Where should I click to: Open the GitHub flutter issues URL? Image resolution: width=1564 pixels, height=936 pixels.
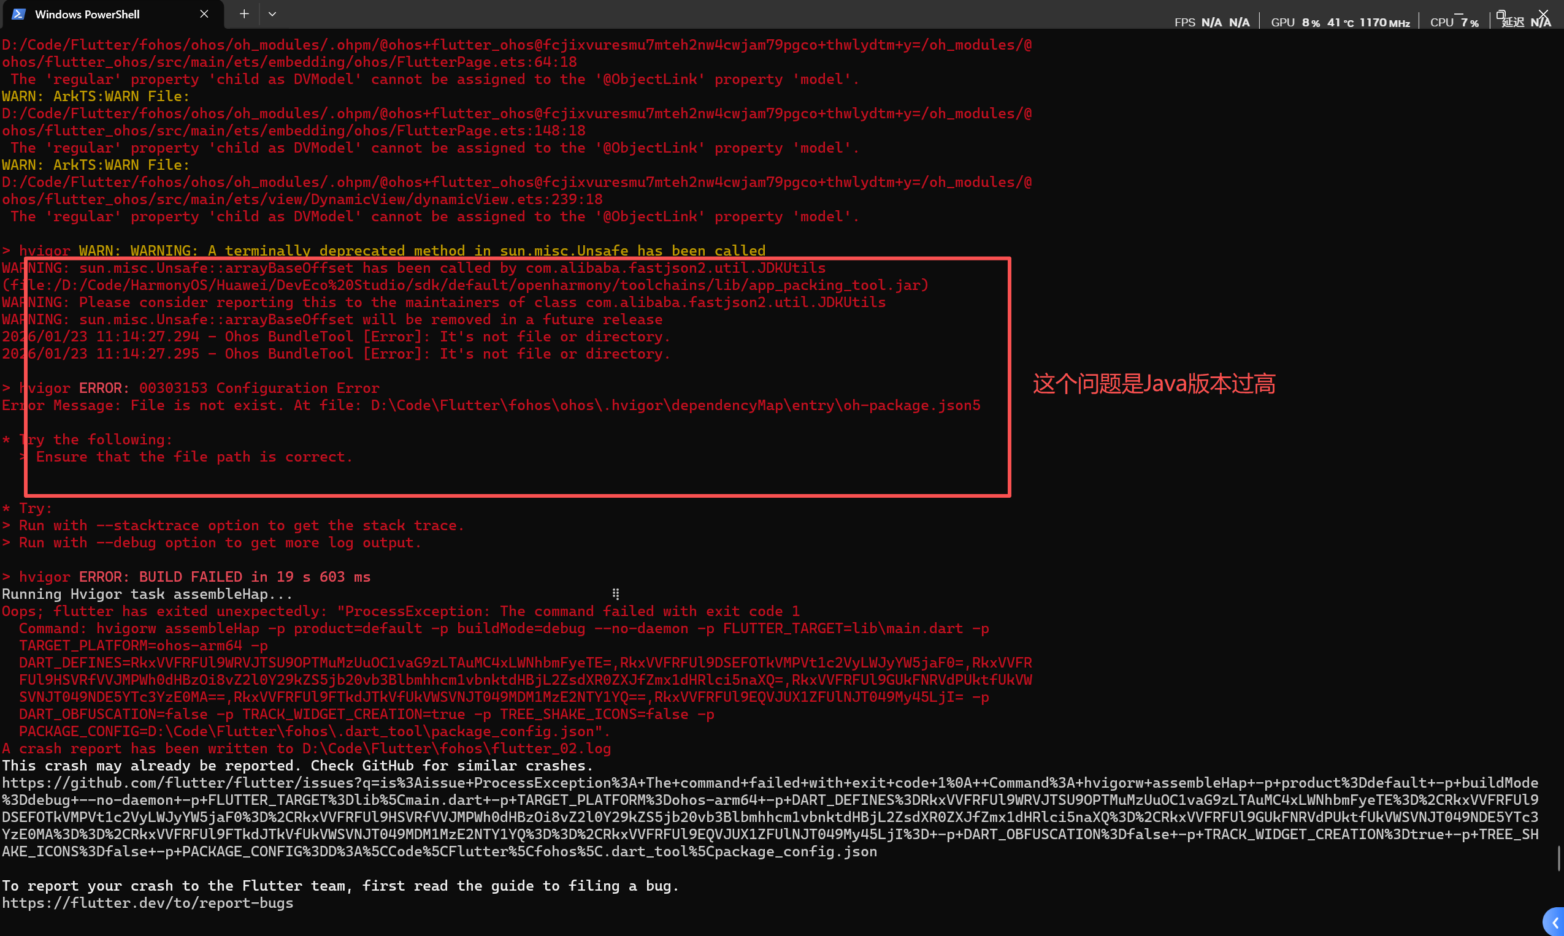click(x=770, y=783)
